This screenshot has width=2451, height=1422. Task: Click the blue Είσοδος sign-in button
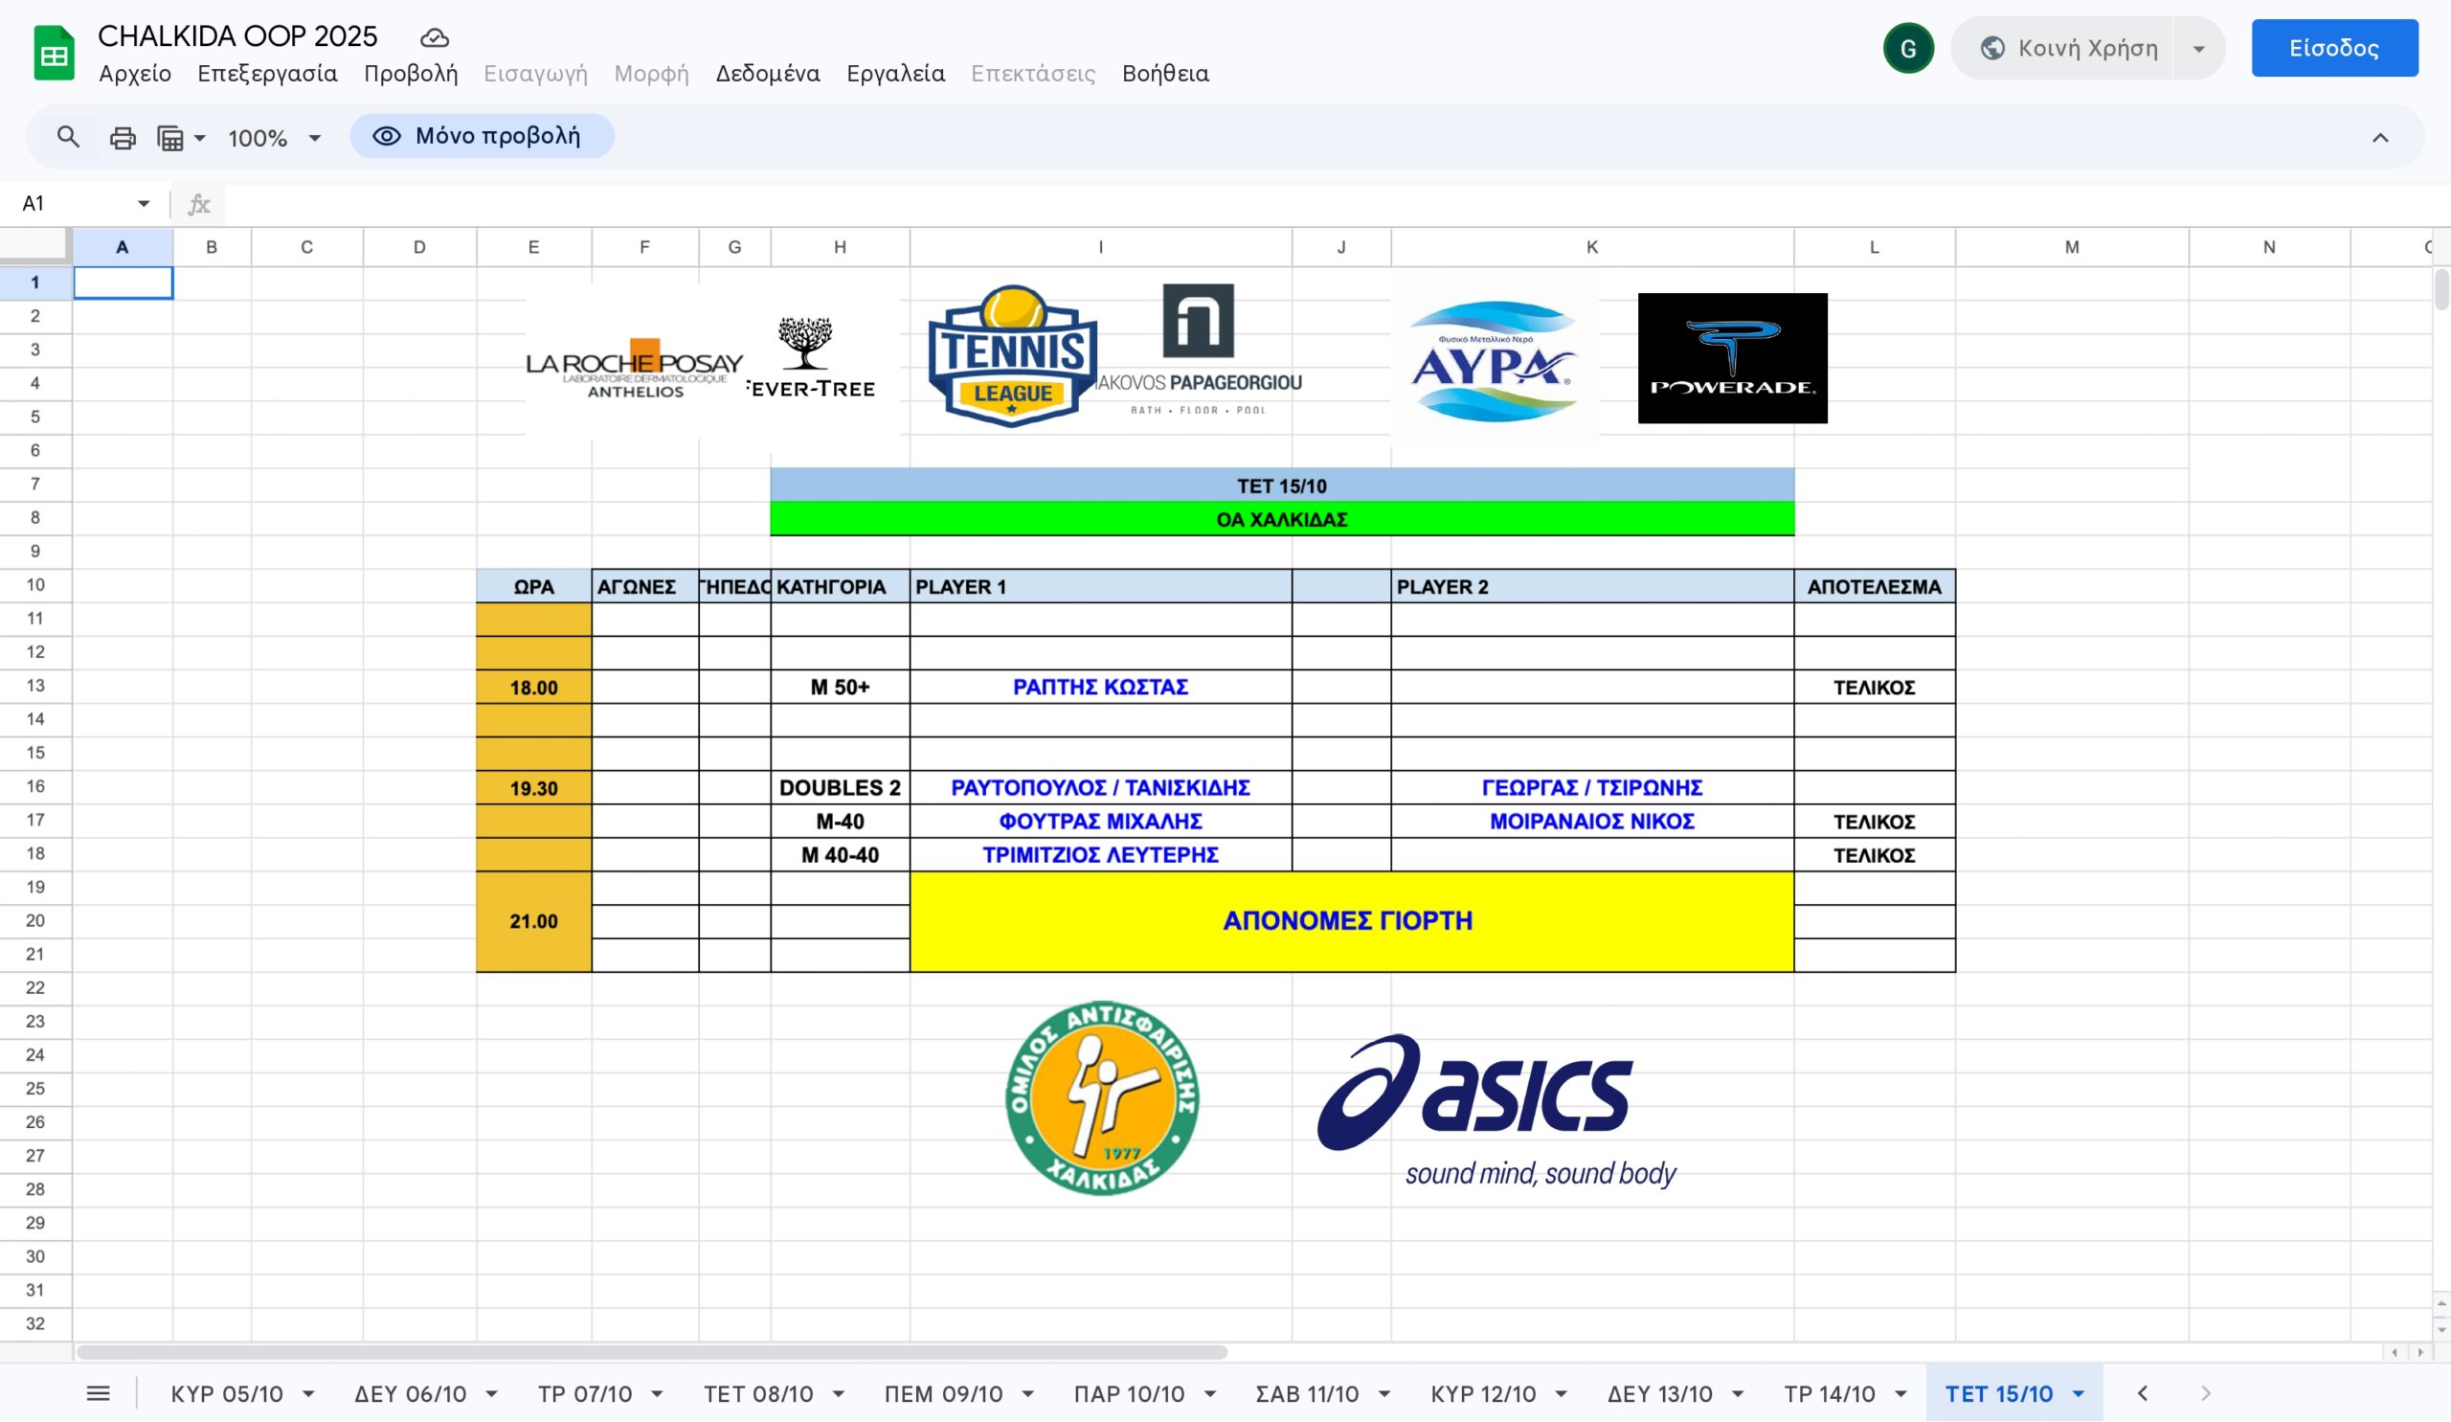[2333, 49]
